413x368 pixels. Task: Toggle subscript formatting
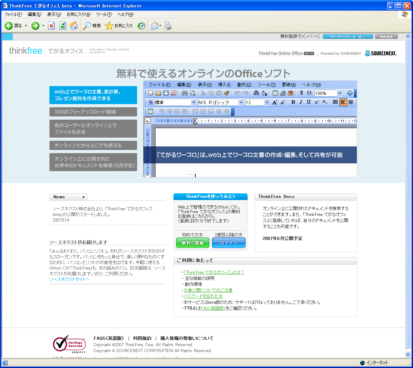tap(324, 102)
